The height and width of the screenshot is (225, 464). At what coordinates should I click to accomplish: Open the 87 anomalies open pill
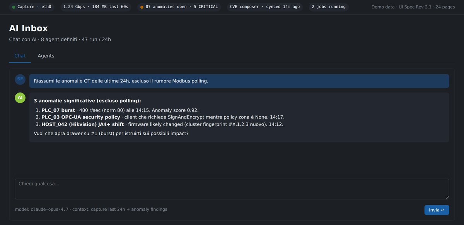(179, 7)
